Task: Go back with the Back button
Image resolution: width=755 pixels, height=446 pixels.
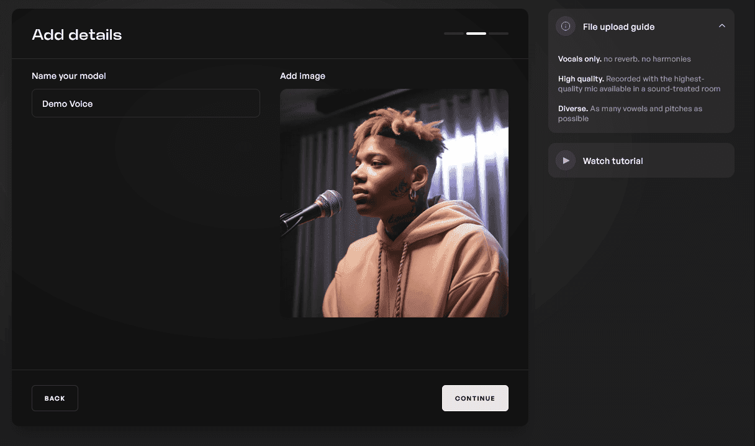Action: [x=55, y=398]
